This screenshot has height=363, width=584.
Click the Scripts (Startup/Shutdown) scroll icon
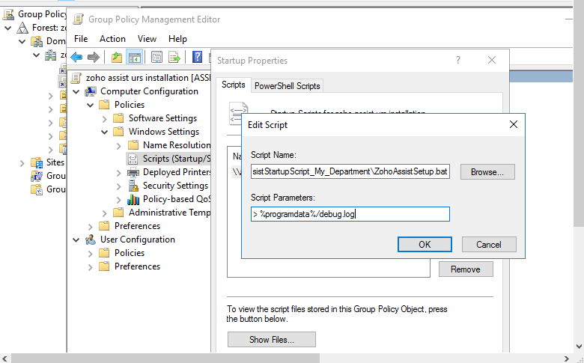pyautogui.click(x=133, y=159)
